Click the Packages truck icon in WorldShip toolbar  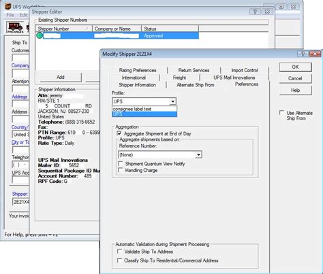15,27
